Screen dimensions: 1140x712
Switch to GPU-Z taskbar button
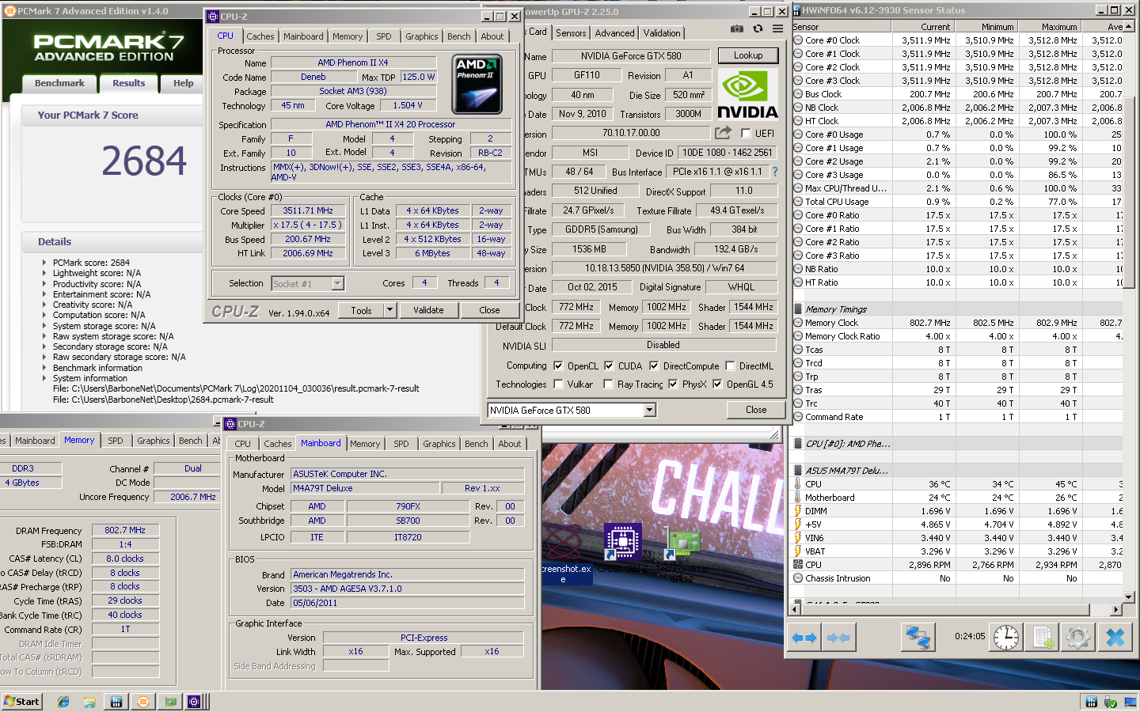pos(170,702)
